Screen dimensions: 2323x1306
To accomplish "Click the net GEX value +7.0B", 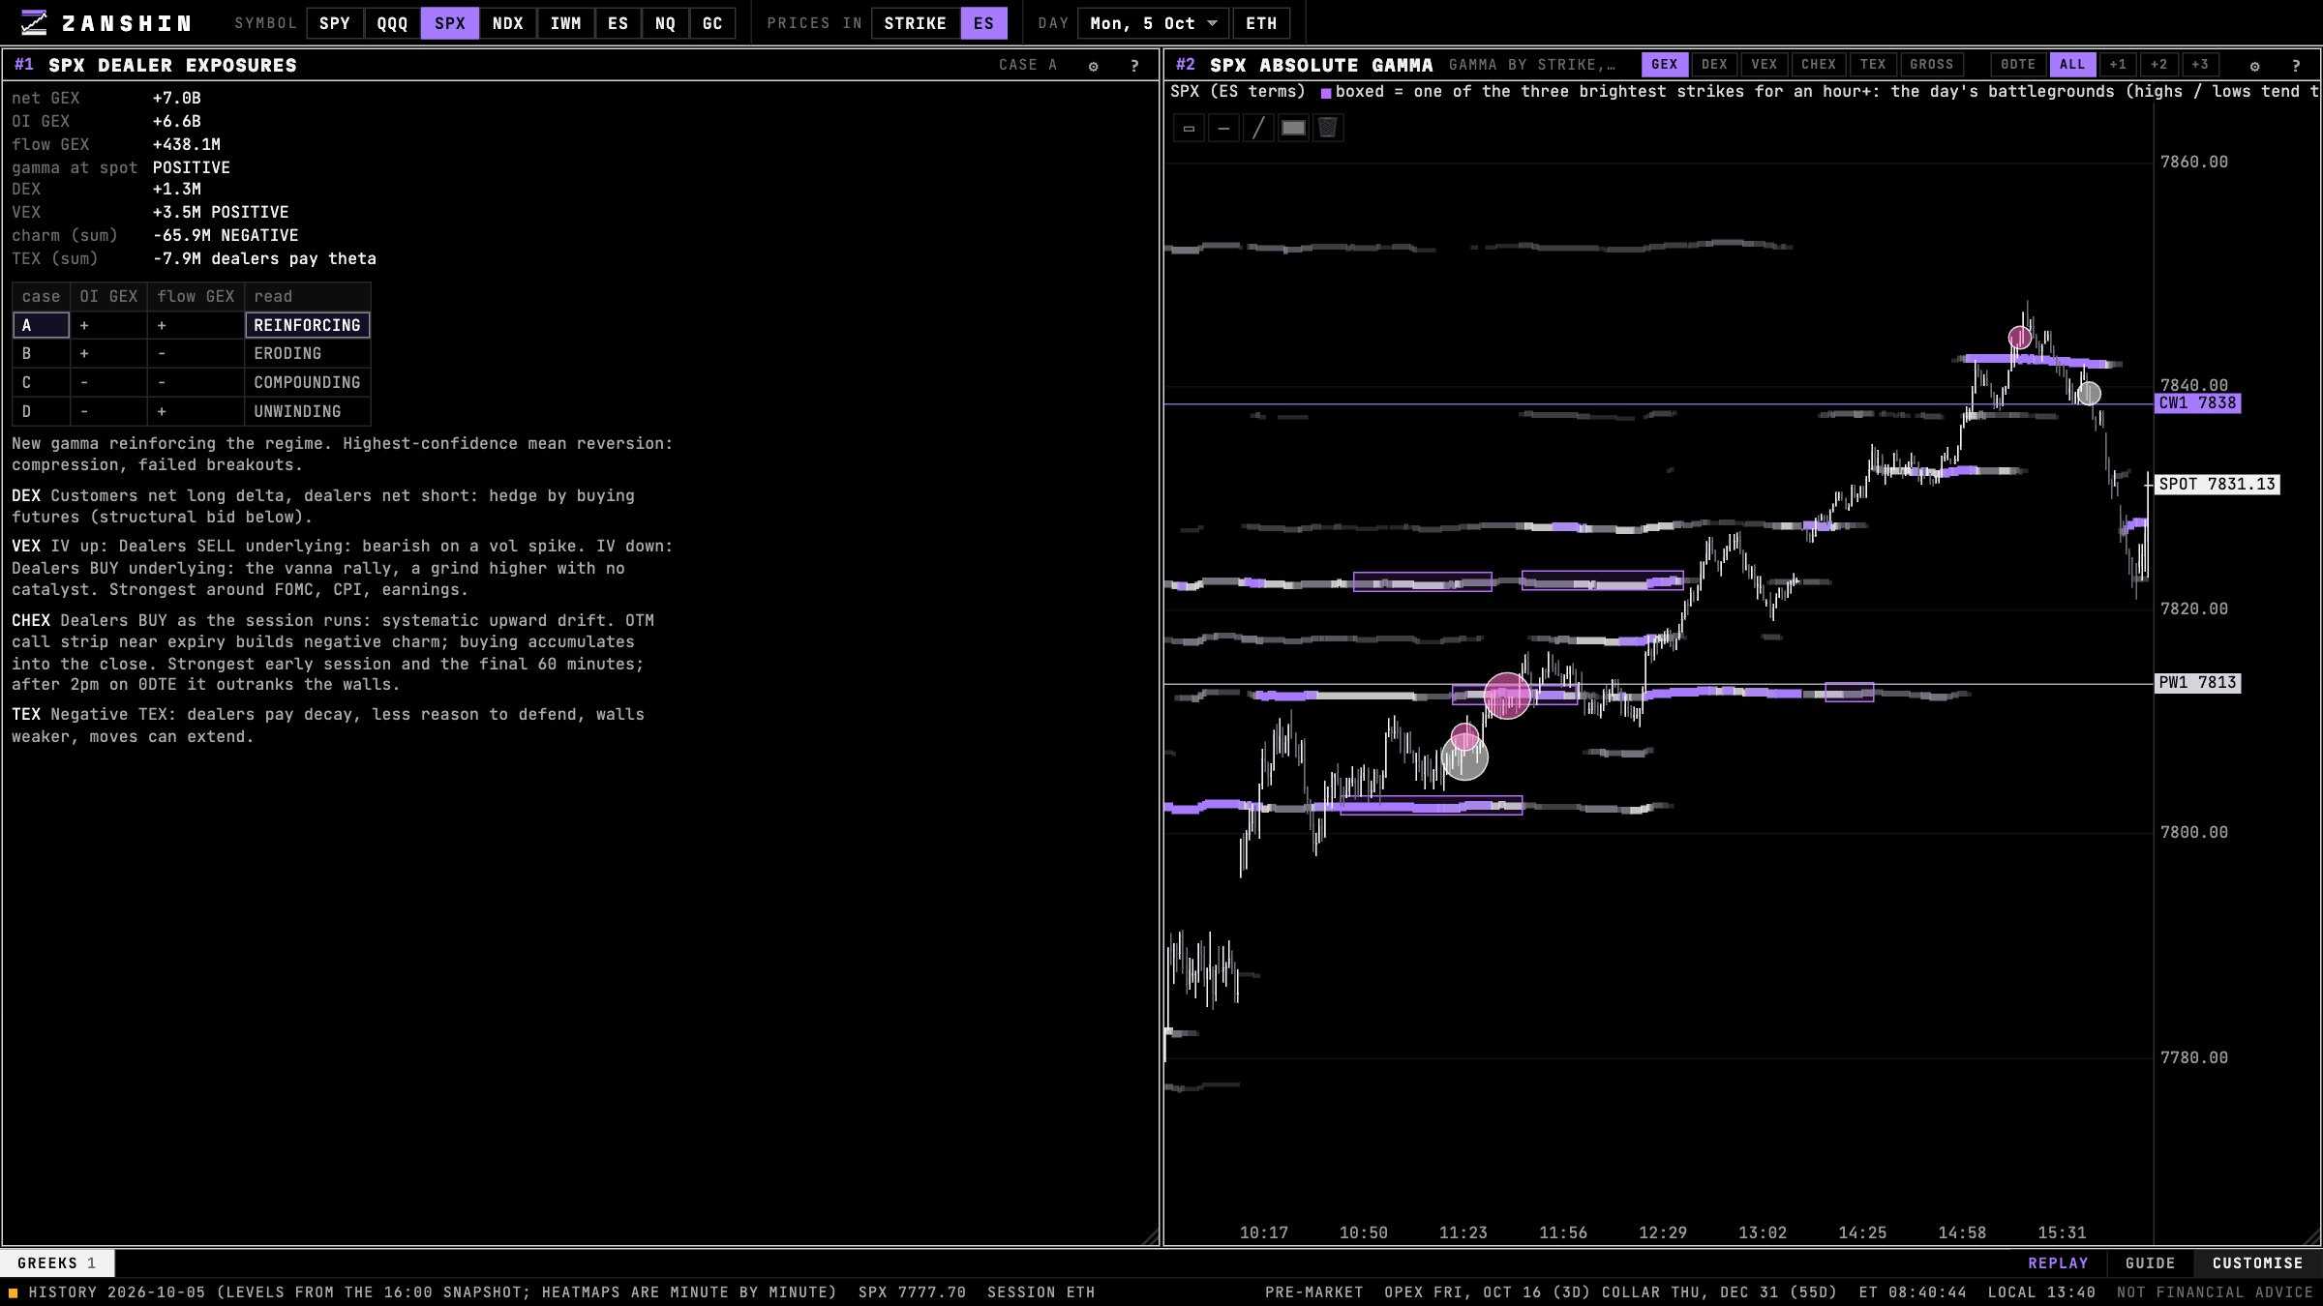I will (x=177, y=99).
